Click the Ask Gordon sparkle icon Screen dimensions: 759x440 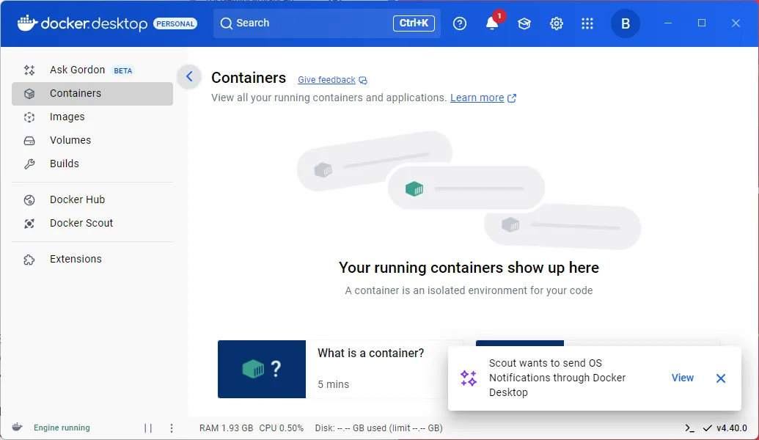pyautogui.click(x=29, y=70)
